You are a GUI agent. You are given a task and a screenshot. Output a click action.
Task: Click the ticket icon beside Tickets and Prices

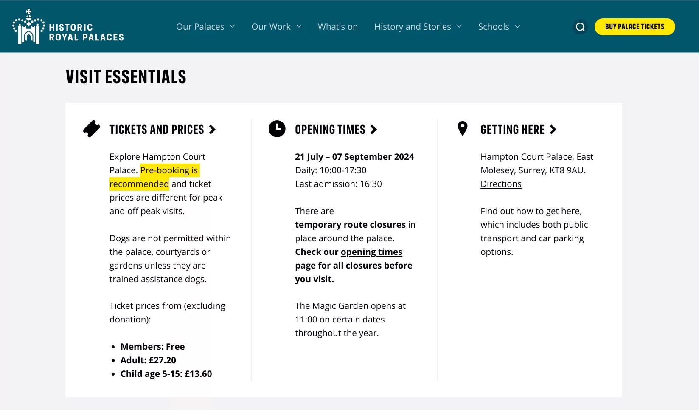(x=92, y=129)
